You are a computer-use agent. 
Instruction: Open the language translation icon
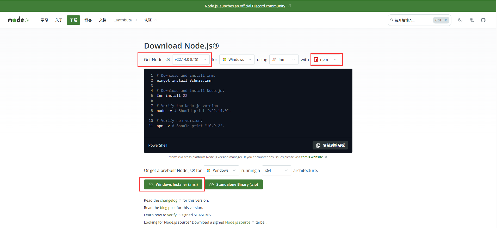472,20
